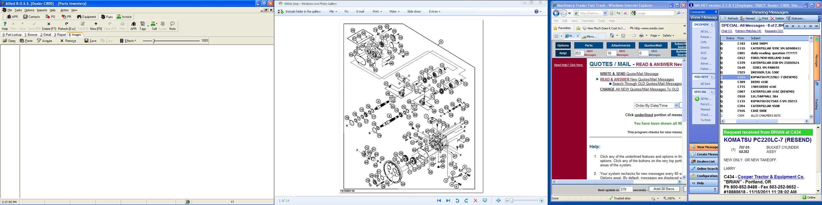Click Paste in the Images tab toolbar
Screen dimensions: 822x205
(x=26, y=41)
